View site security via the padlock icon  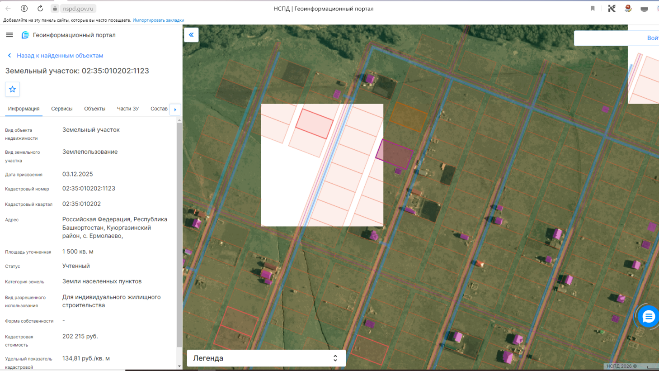55,9
